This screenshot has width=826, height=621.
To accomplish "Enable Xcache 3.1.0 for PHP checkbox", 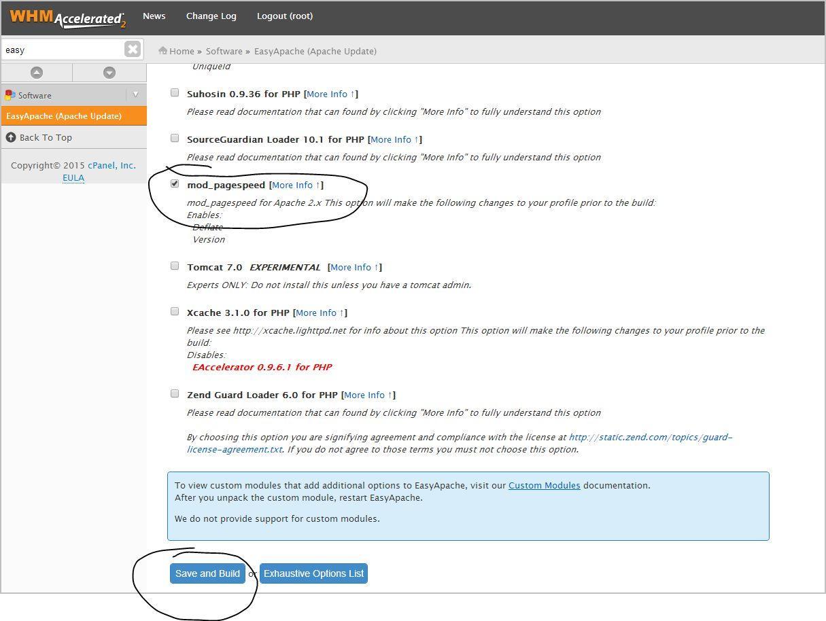I will 175,312.
